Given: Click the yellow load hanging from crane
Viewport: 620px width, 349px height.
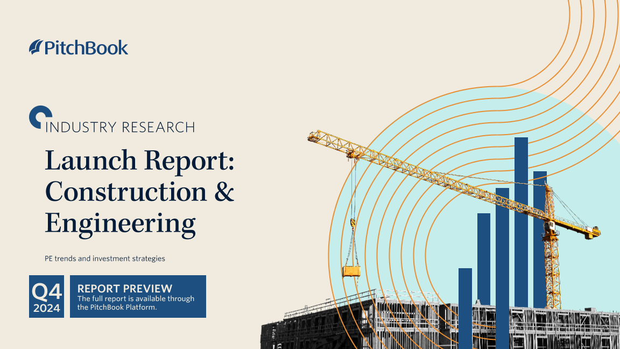Looking at the screenshot, I should (351, 271).
